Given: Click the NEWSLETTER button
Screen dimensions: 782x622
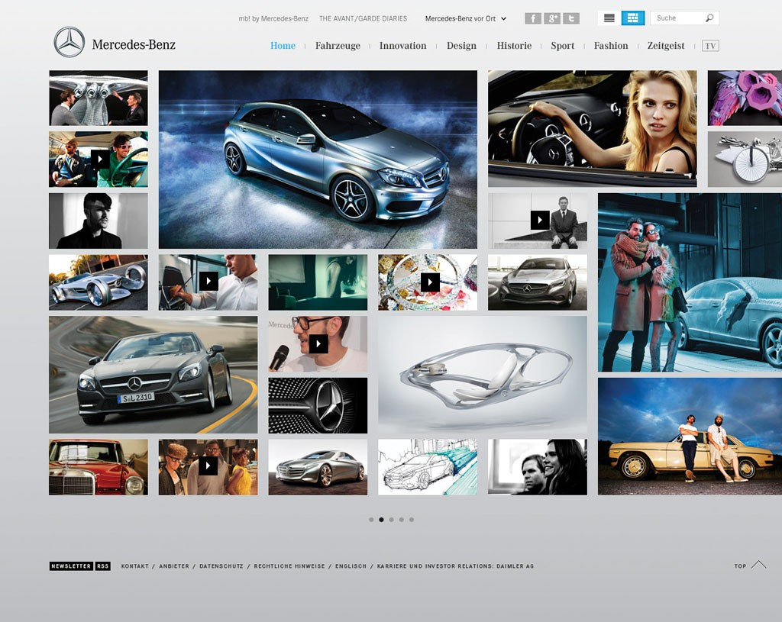Looking at the screenshot, I should [x=70, y=566].
